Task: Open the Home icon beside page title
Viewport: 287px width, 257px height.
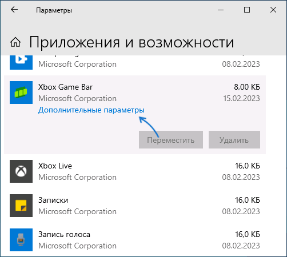Action: click(x=15, y=42)
